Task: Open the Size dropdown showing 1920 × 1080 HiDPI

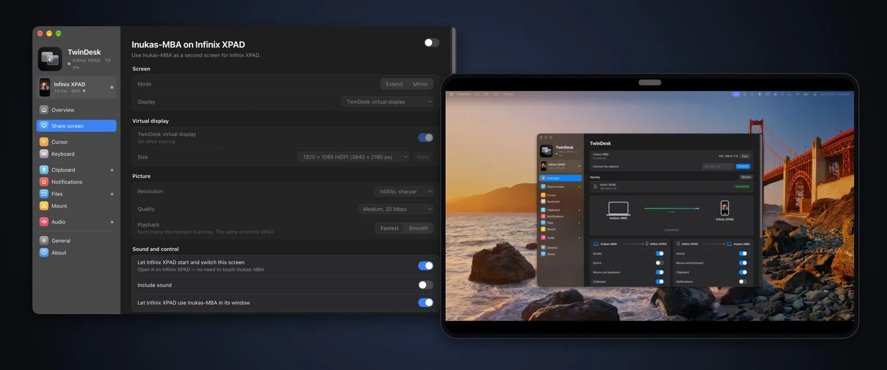Action: pyautogui.click(x=354, y=157)
